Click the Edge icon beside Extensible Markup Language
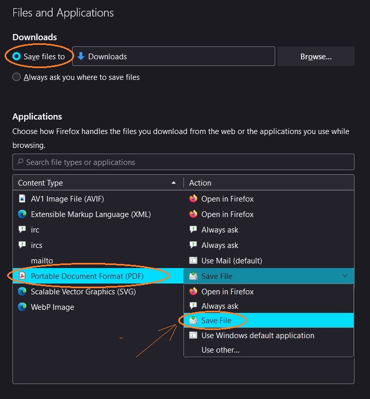 click(x=22, y=214)
